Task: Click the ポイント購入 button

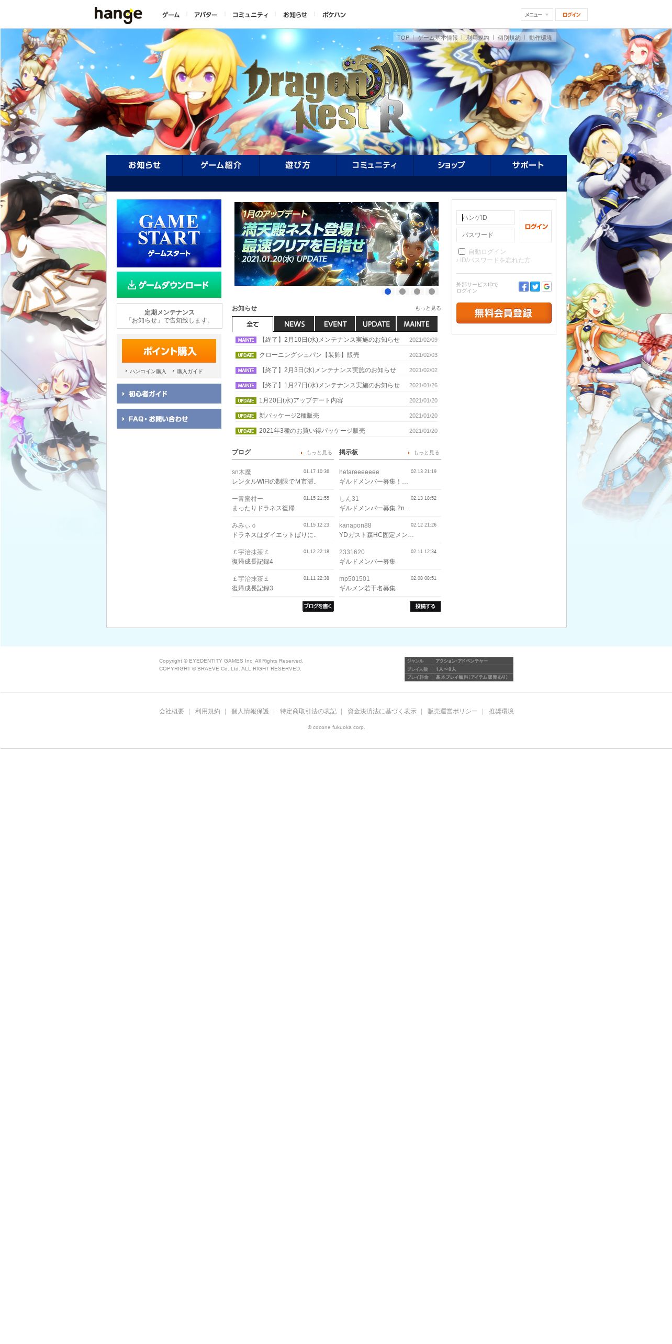Action: pyautogui.click(x=169, y=351)
